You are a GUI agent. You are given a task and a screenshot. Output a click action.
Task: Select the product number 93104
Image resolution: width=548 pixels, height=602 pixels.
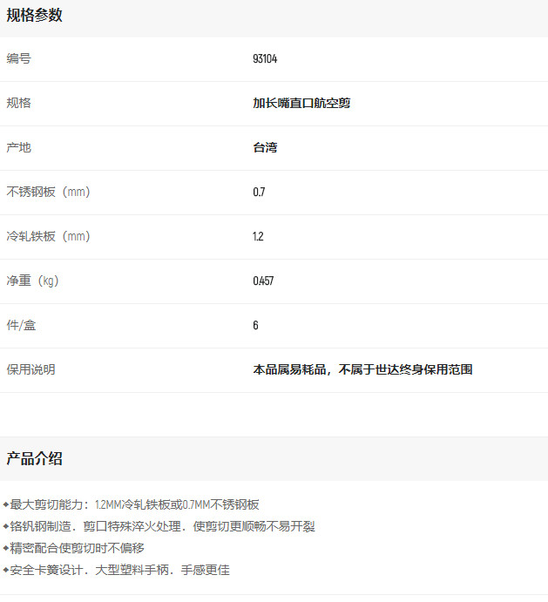[x=265, y=59]
